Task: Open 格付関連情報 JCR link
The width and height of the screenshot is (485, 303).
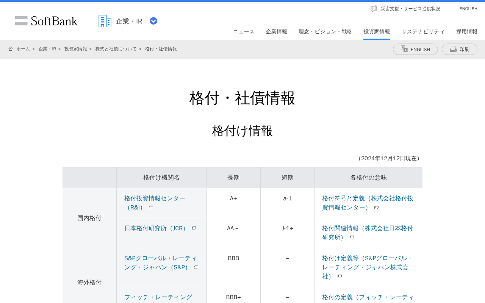Action: [368, 233]
